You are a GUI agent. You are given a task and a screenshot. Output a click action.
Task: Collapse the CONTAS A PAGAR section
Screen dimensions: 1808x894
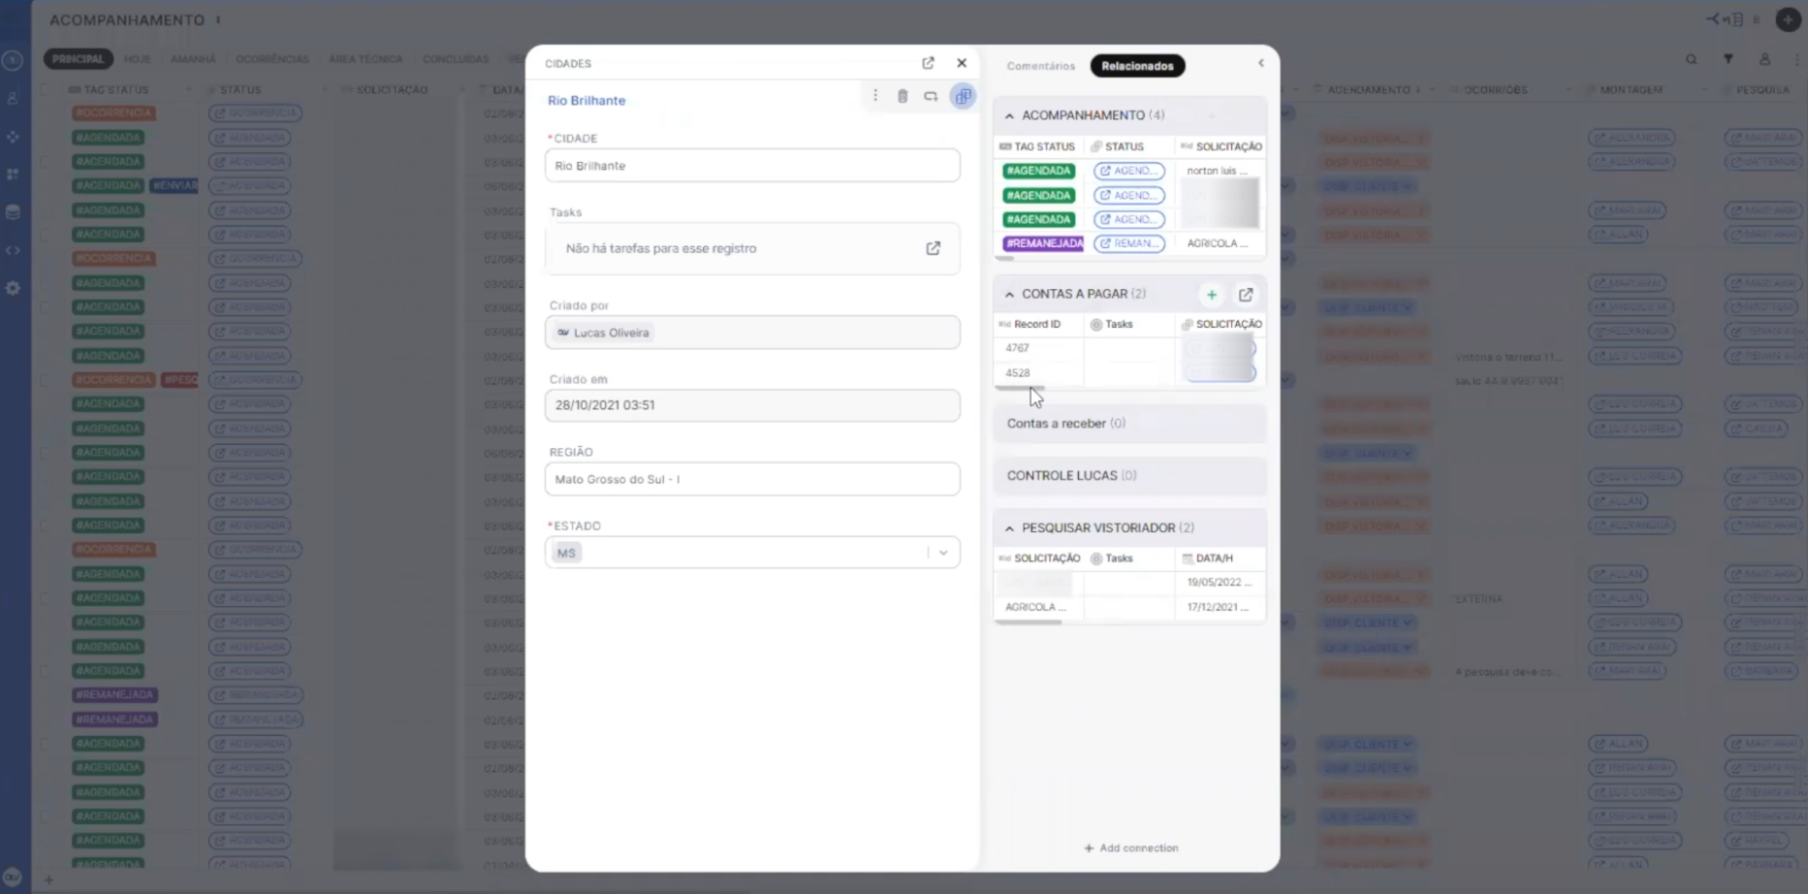coord(1009,295)
